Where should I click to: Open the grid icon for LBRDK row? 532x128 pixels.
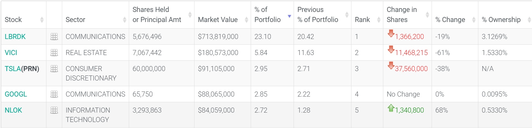click(54, 37)
